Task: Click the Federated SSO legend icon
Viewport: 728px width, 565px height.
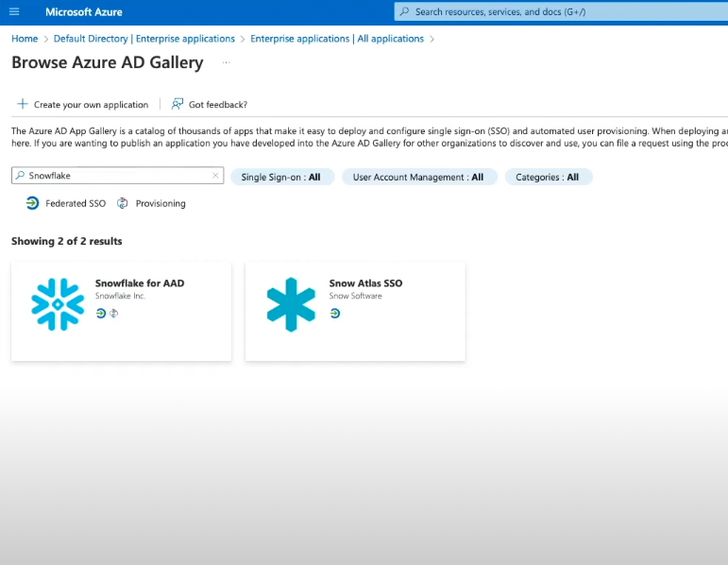Action: click(32, 203)
